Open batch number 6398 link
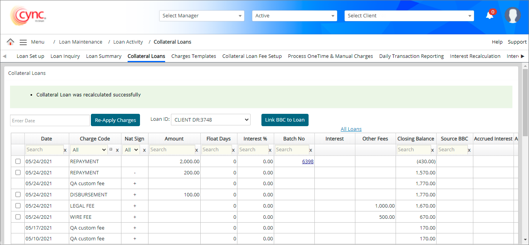The image size is (529, 245). [x=307, y=162]
